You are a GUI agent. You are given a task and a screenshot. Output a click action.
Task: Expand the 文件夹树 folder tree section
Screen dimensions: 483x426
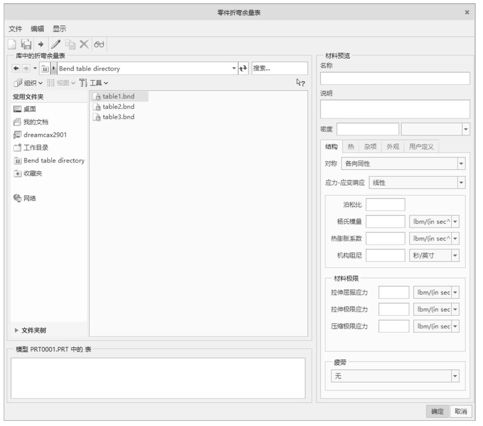[16, 330]
